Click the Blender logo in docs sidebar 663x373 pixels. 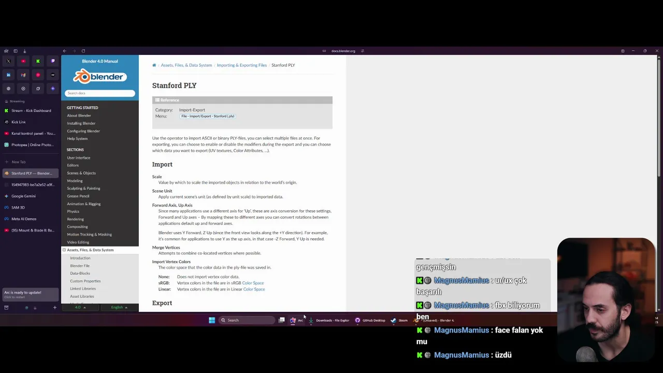point(100,77)
